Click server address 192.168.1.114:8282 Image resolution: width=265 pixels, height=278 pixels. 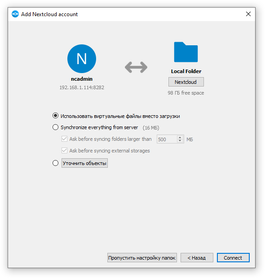click(82, 87)
